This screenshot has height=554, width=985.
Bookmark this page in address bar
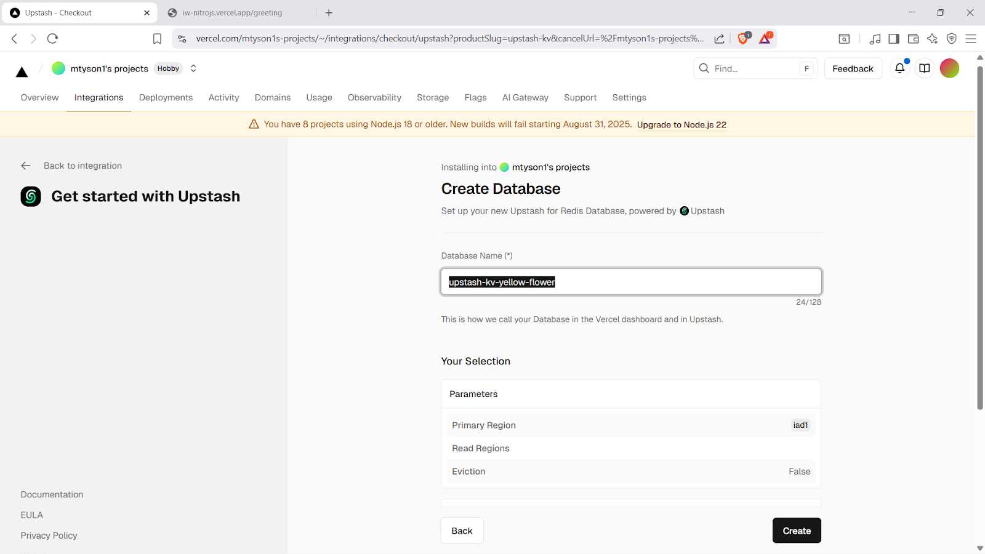[x=157, y=39]
